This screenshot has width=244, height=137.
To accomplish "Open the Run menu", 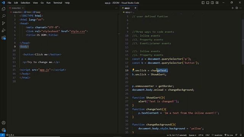I will point(48,3).
